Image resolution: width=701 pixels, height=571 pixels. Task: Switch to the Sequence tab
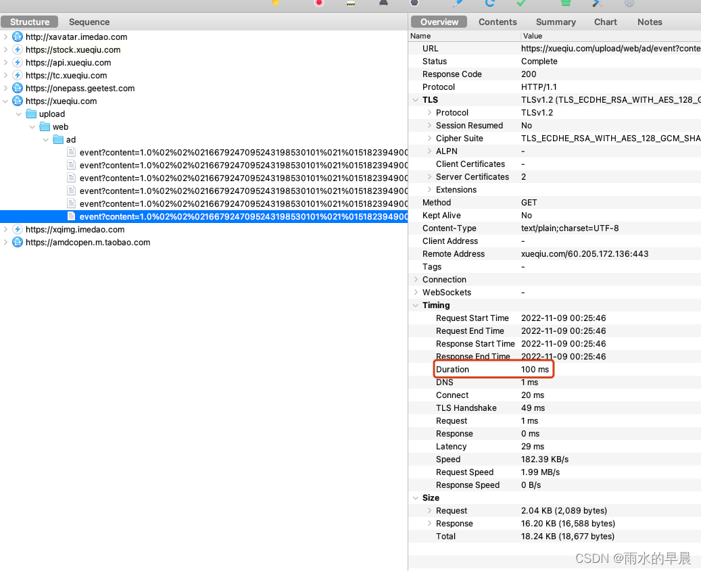[x=89, y=22]
